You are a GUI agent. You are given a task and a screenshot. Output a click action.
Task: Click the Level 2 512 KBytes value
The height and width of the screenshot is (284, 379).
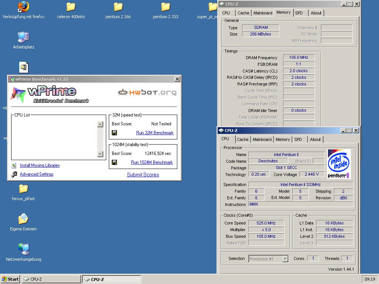[335, 236]
